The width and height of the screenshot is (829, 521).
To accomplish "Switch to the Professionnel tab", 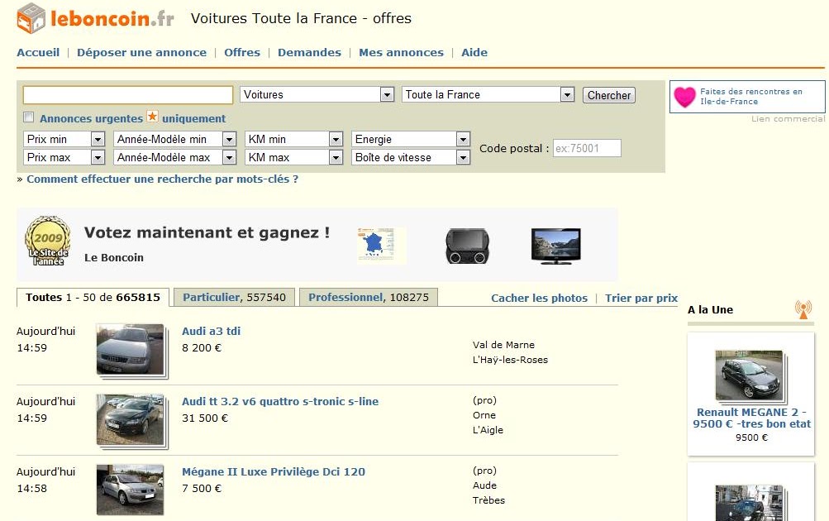I will 369,297.
